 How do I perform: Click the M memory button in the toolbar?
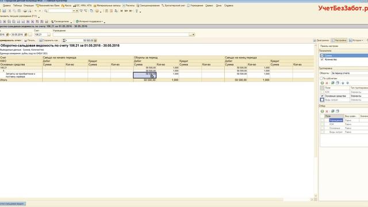(x=121, y=11)
